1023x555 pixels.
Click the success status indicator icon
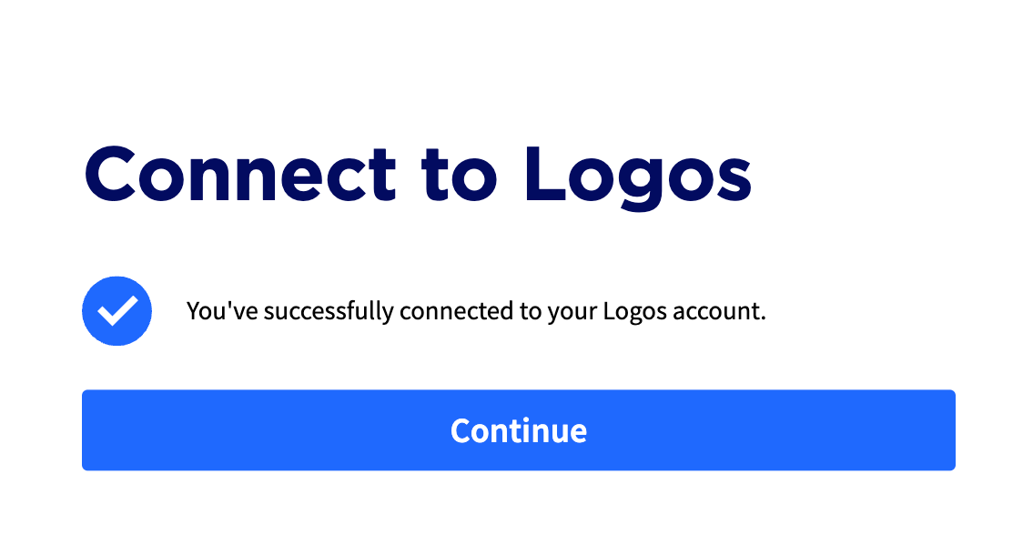[116, 311]
